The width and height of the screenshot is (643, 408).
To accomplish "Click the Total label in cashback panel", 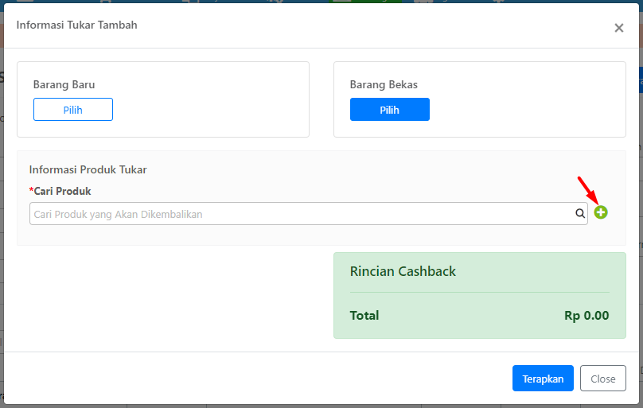I will pos(364,316).
